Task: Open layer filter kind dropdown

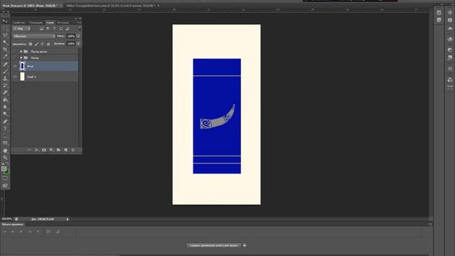Action: point(21,28)
